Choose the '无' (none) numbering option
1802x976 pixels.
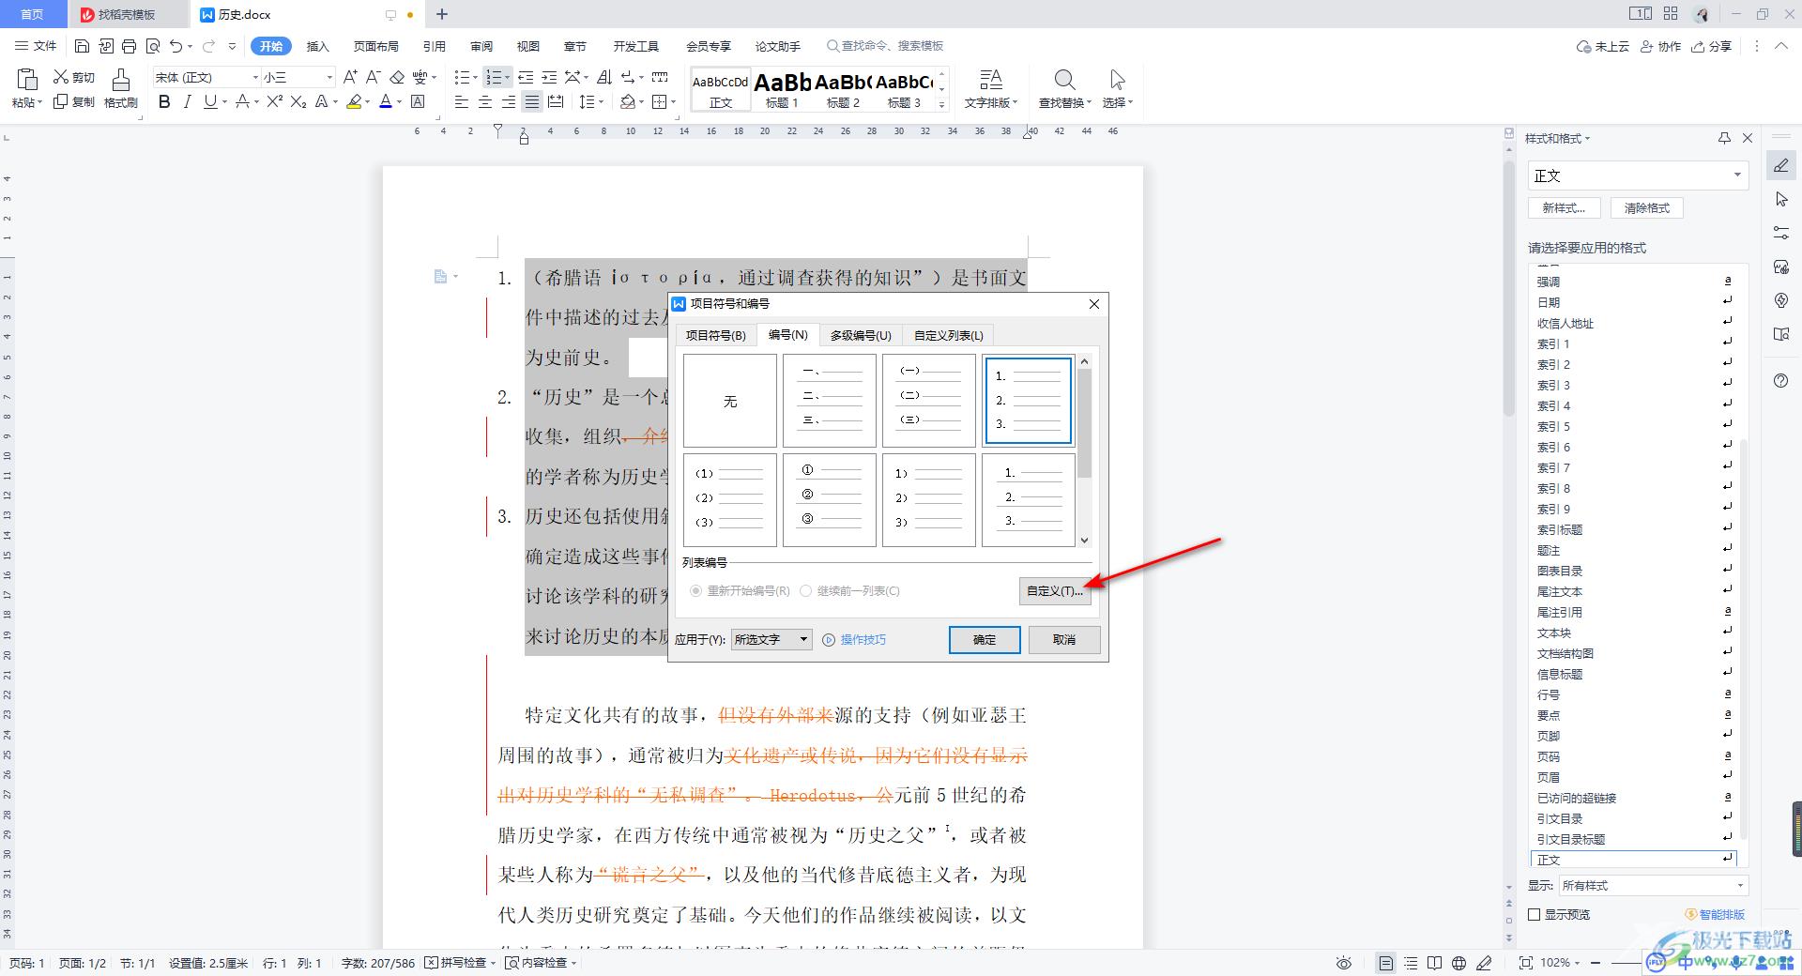[x=730, y=401]
